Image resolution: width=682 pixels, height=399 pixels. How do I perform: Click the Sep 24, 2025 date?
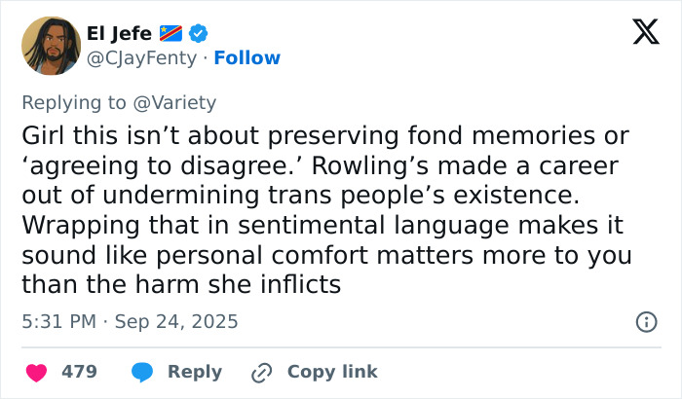click(x=175, y=321)
